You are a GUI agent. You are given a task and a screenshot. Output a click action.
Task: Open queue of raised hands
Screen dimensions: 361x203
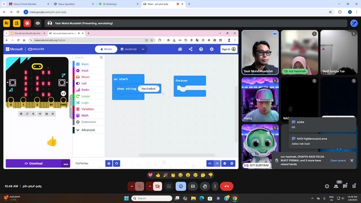pyautogui.click(x=338, y=160)
